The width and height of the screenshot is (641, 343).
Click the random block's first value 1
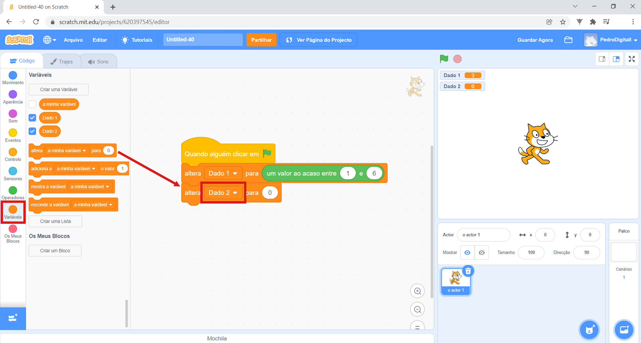tap(348, 173)
